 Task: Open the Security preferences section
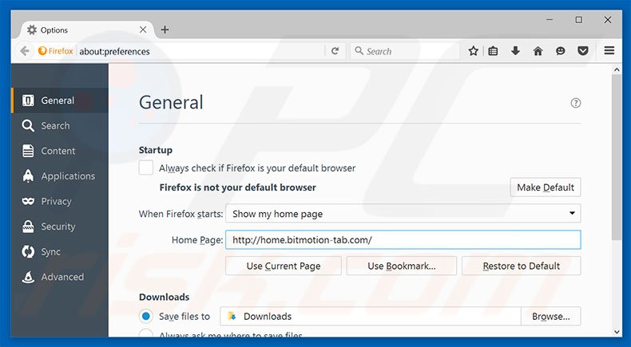tap(58, 227)
